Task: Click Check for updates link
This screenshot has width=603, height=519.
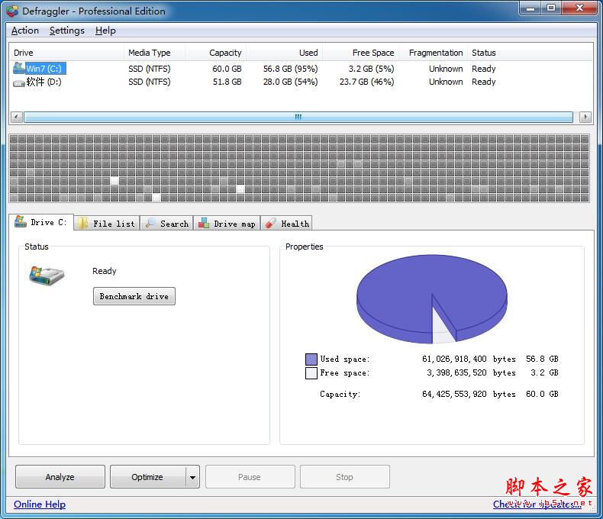Action: (x=537, y=504)
